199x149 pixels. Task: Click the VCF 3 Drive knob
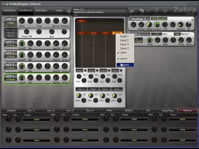click(65, 66)
